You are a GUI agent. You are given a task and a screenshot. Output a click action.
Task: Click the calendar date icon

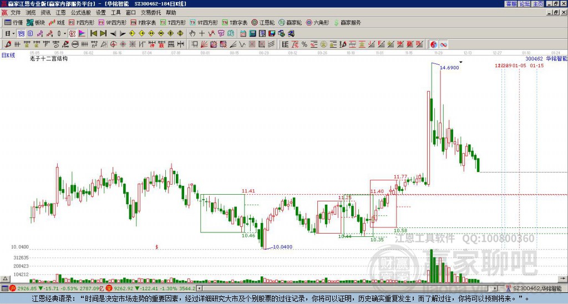coord(243,34)
